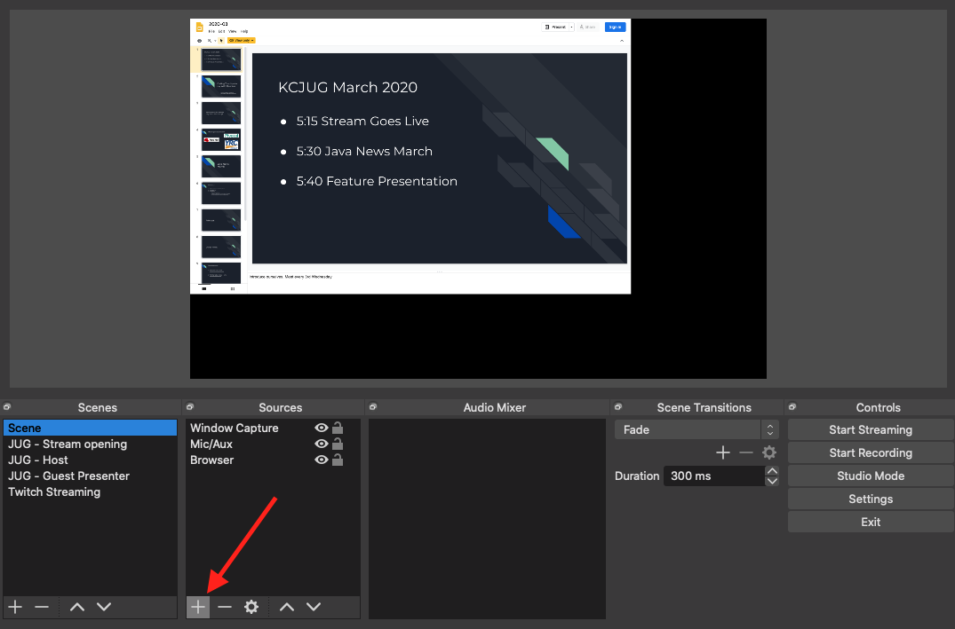The height and width of the screenshot is (629, 955).
Task: Add a transition with the plus icon
Action: [723, 452]
